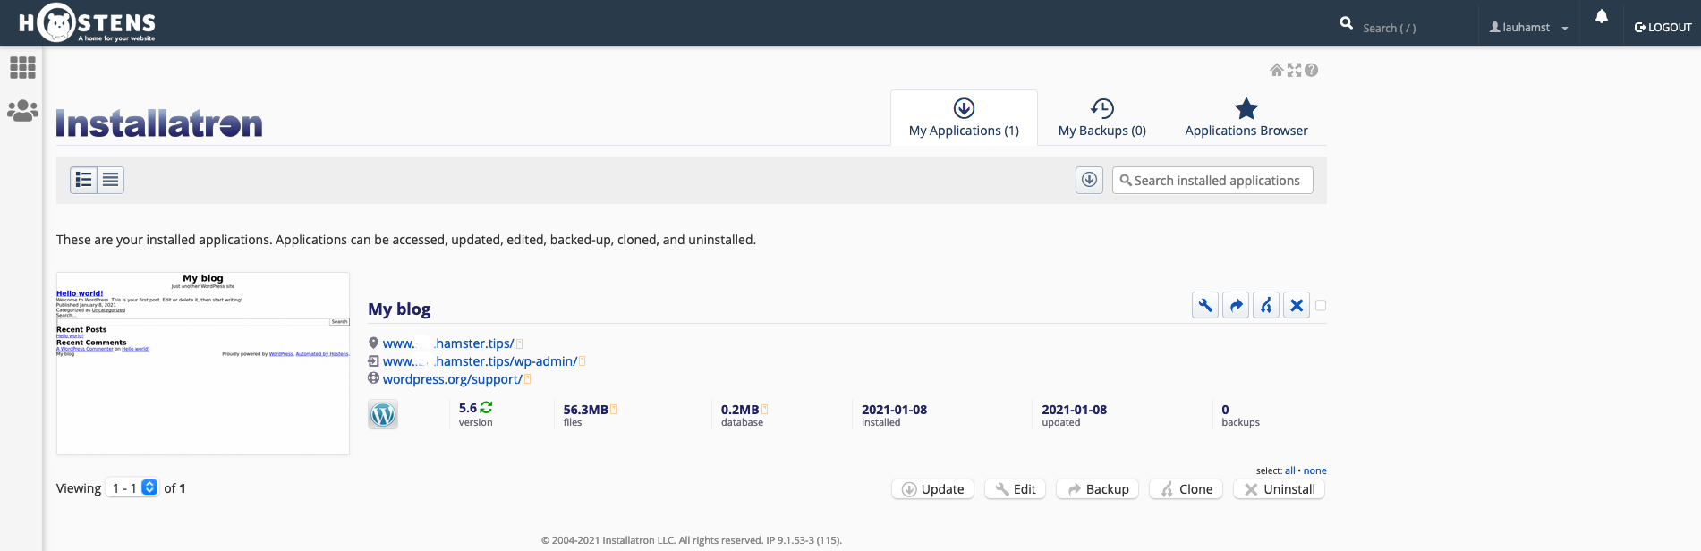The height and width of the screenshot is (551, 1701).
Task: Open the hamster.tips/ site link
Action: [x=448, y=343]
